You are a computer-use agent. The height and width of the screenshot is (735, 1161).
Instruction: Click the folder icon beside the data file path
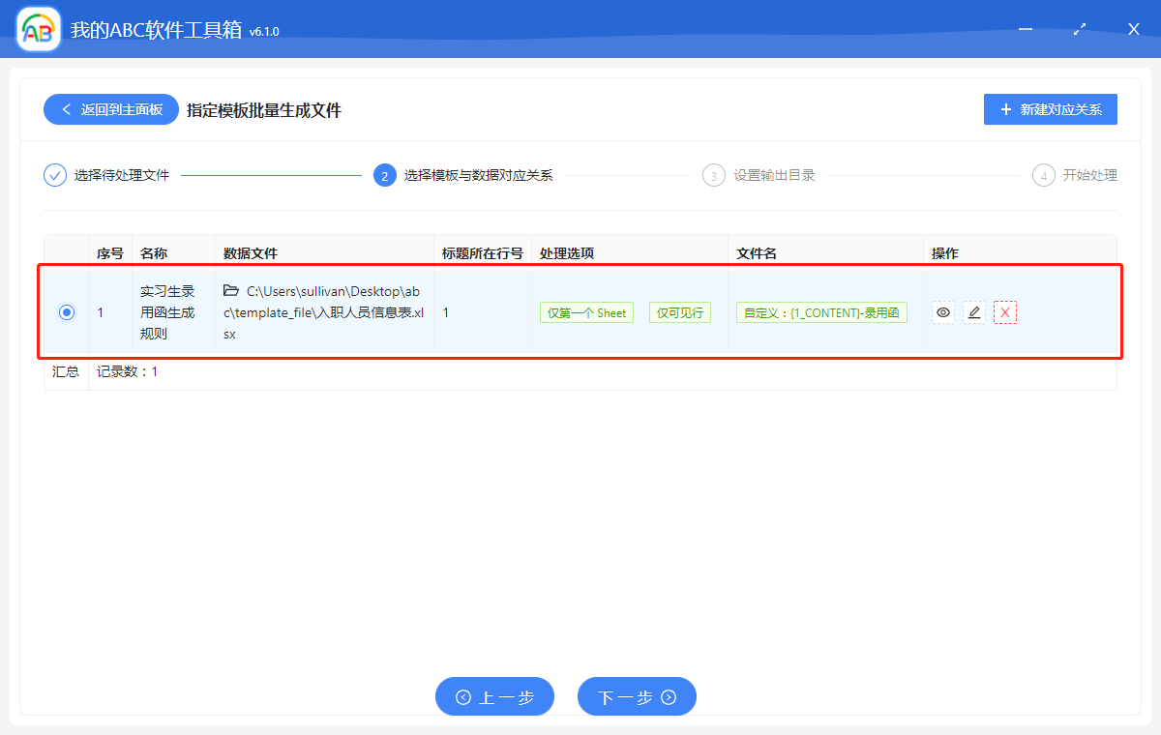coord(232,290)
